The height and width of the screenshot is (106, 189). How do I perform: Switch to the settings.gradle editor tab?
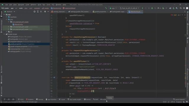tap(79, 12)
